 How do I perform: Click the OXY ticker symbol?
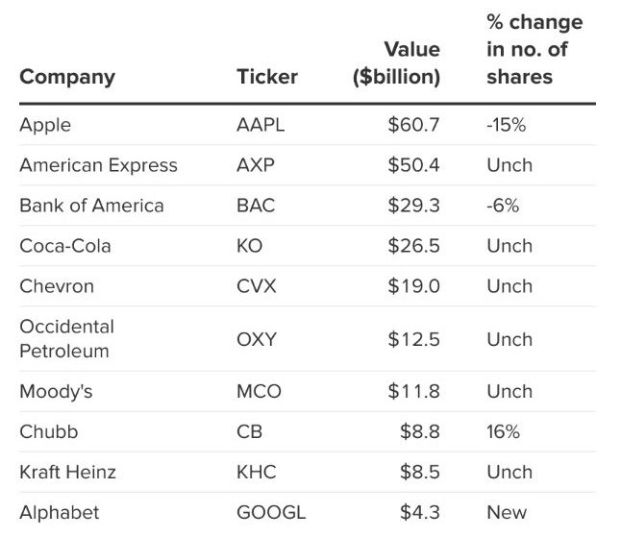[256, 339]
